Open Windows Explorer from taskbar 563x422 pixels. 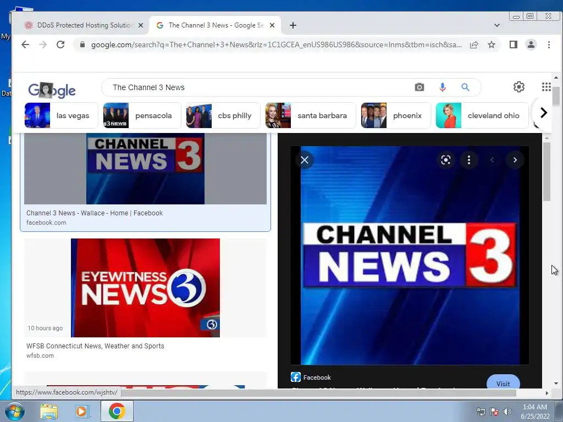49,411
